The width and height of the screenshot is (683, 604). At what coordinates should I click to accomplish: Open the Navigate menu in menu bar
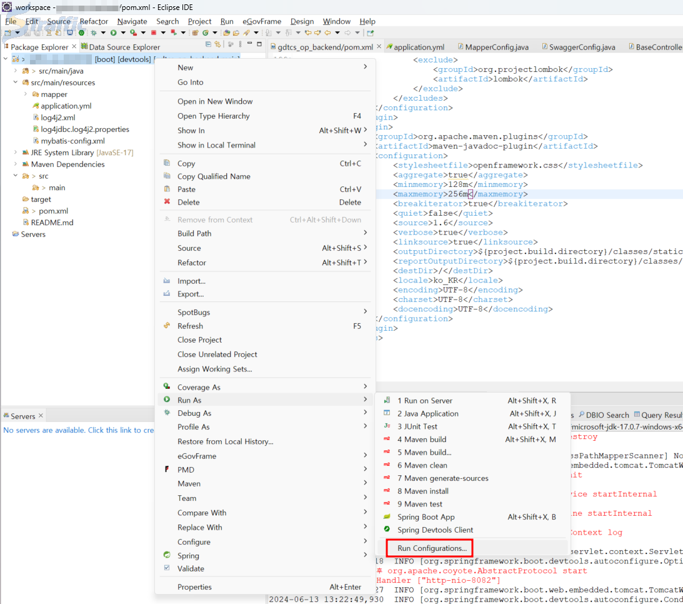pos(132,21)
